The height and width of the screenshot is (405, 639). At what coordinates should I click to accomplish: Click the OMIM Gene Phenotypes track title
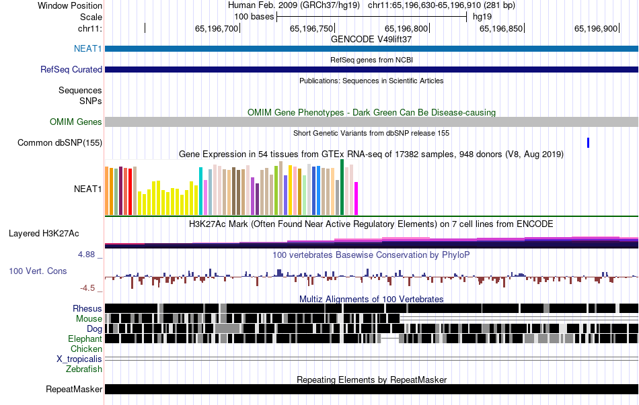pos(372,112)
